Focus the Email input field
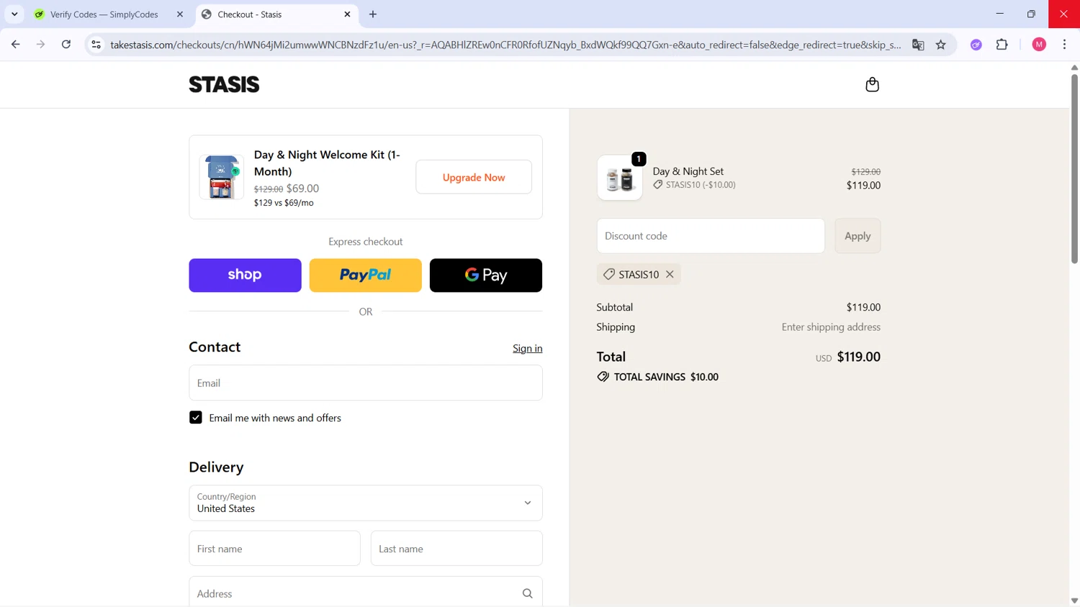 366,383
